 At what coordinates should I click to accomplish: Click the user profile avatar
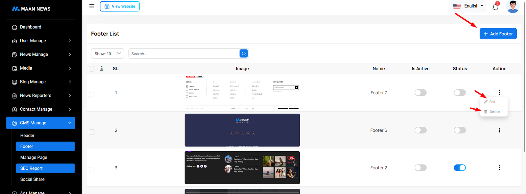[513, 7]
